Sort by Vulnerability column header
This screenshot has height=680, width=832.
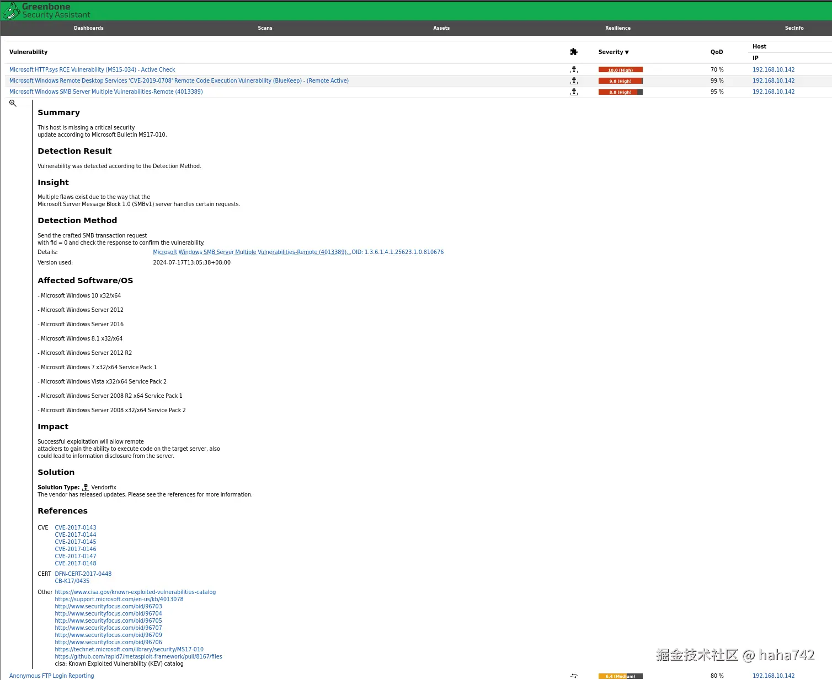28,52
